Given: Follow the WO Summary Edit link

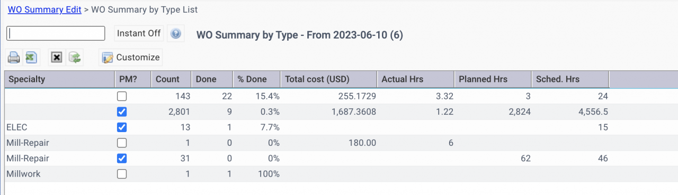Looking at the screenshot, I should tap(44, 10).
